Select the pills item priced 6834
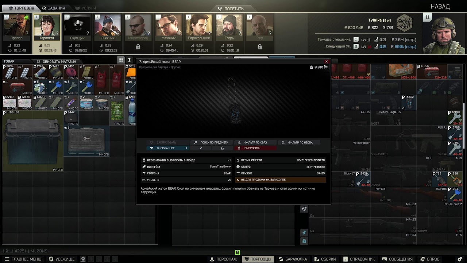This screenshot has height=263, width=467. tap(9, 72)
